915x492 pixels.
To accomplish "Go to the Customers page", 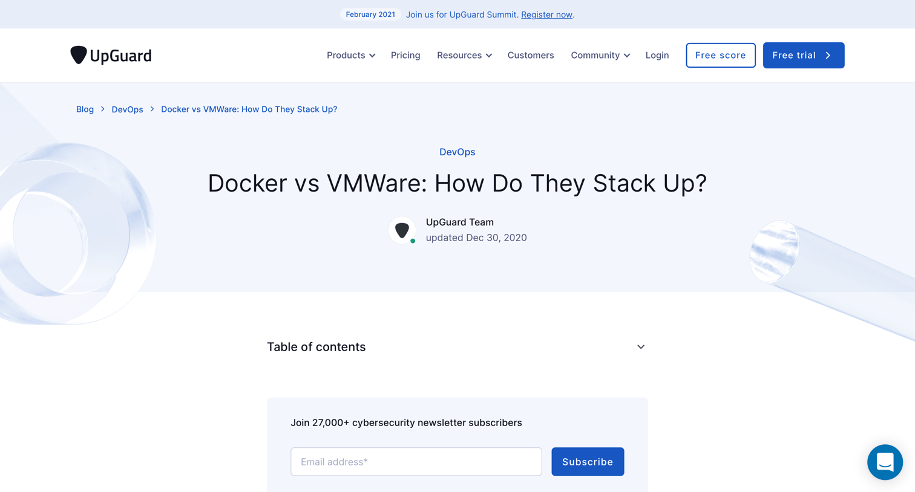I will coord(531,55).
